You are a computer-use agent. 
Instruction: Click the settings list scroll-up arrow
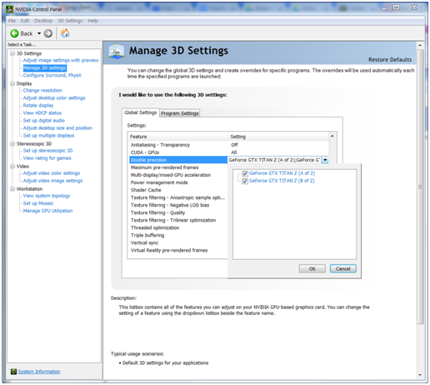click(x=332, y=136)
